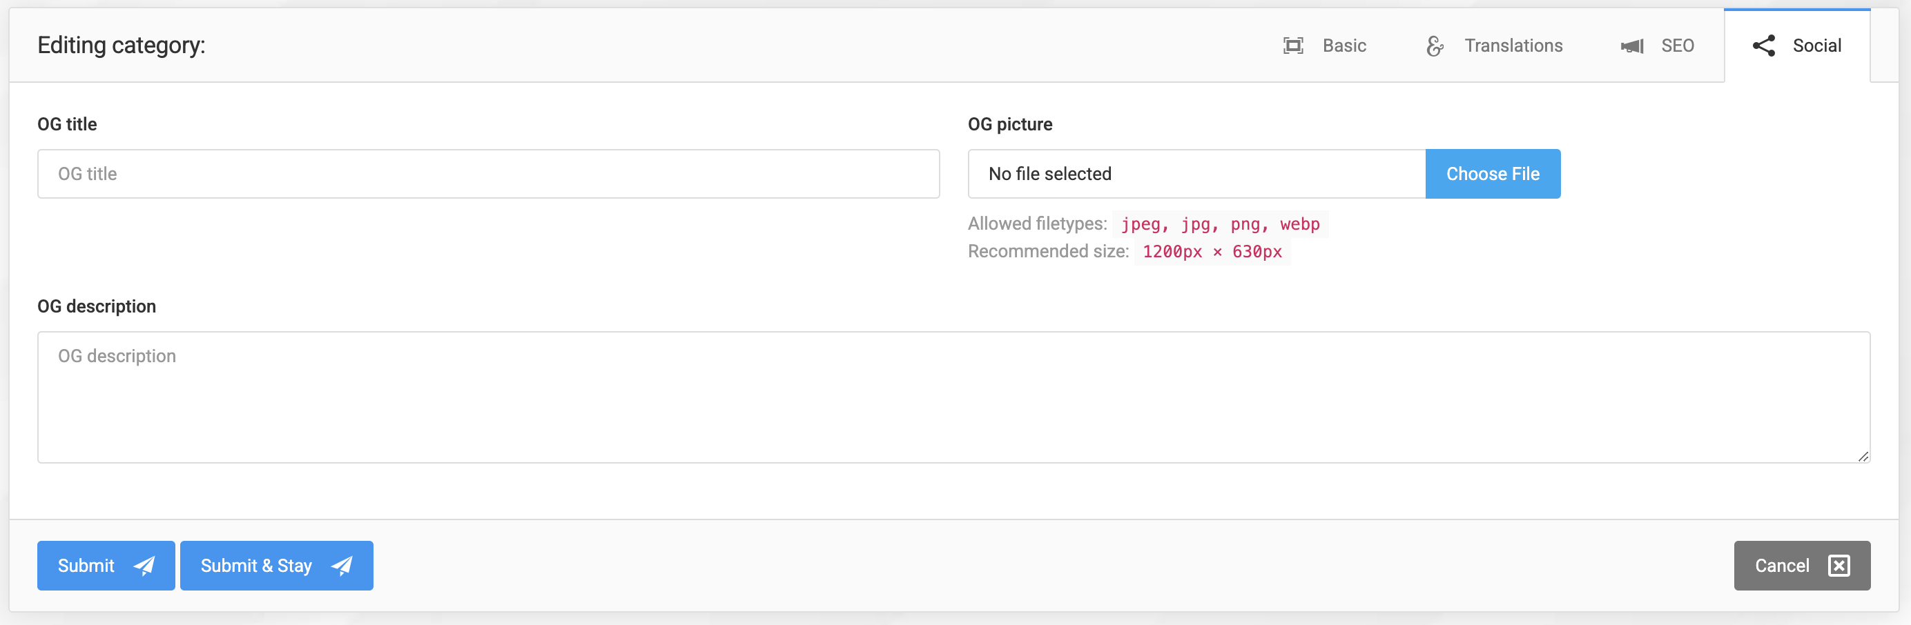Click paper plane icon on Submit button
This screenshot has width=1911, height=625.
click(x=144, y=566)
